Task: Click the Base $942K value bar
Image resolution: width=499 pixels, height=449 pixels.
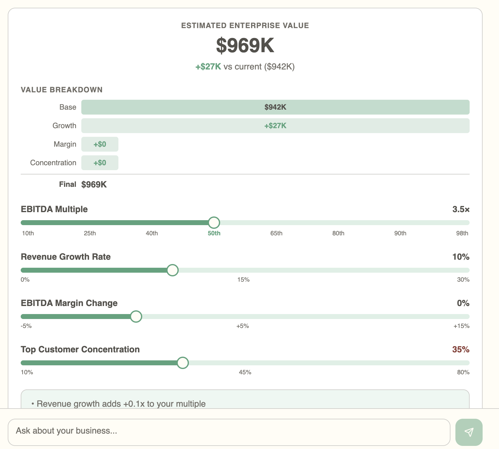Action: pyautogui.click(x=275, y=107)
